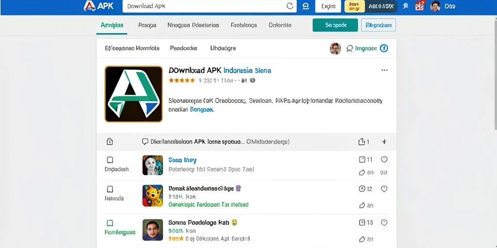The height and width of the screenshot is (248, 497).
Task: Click small avatar beside Imgnaen
Action: tap(335, 48)
